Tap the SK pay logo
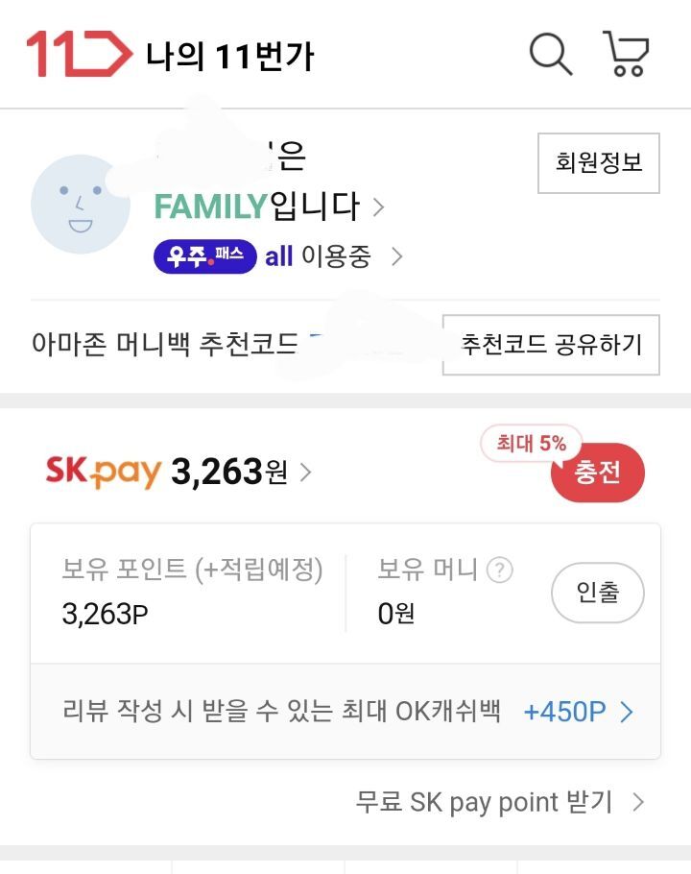The image size is (691, 874). pyautogui.click(x=103, y=471)
